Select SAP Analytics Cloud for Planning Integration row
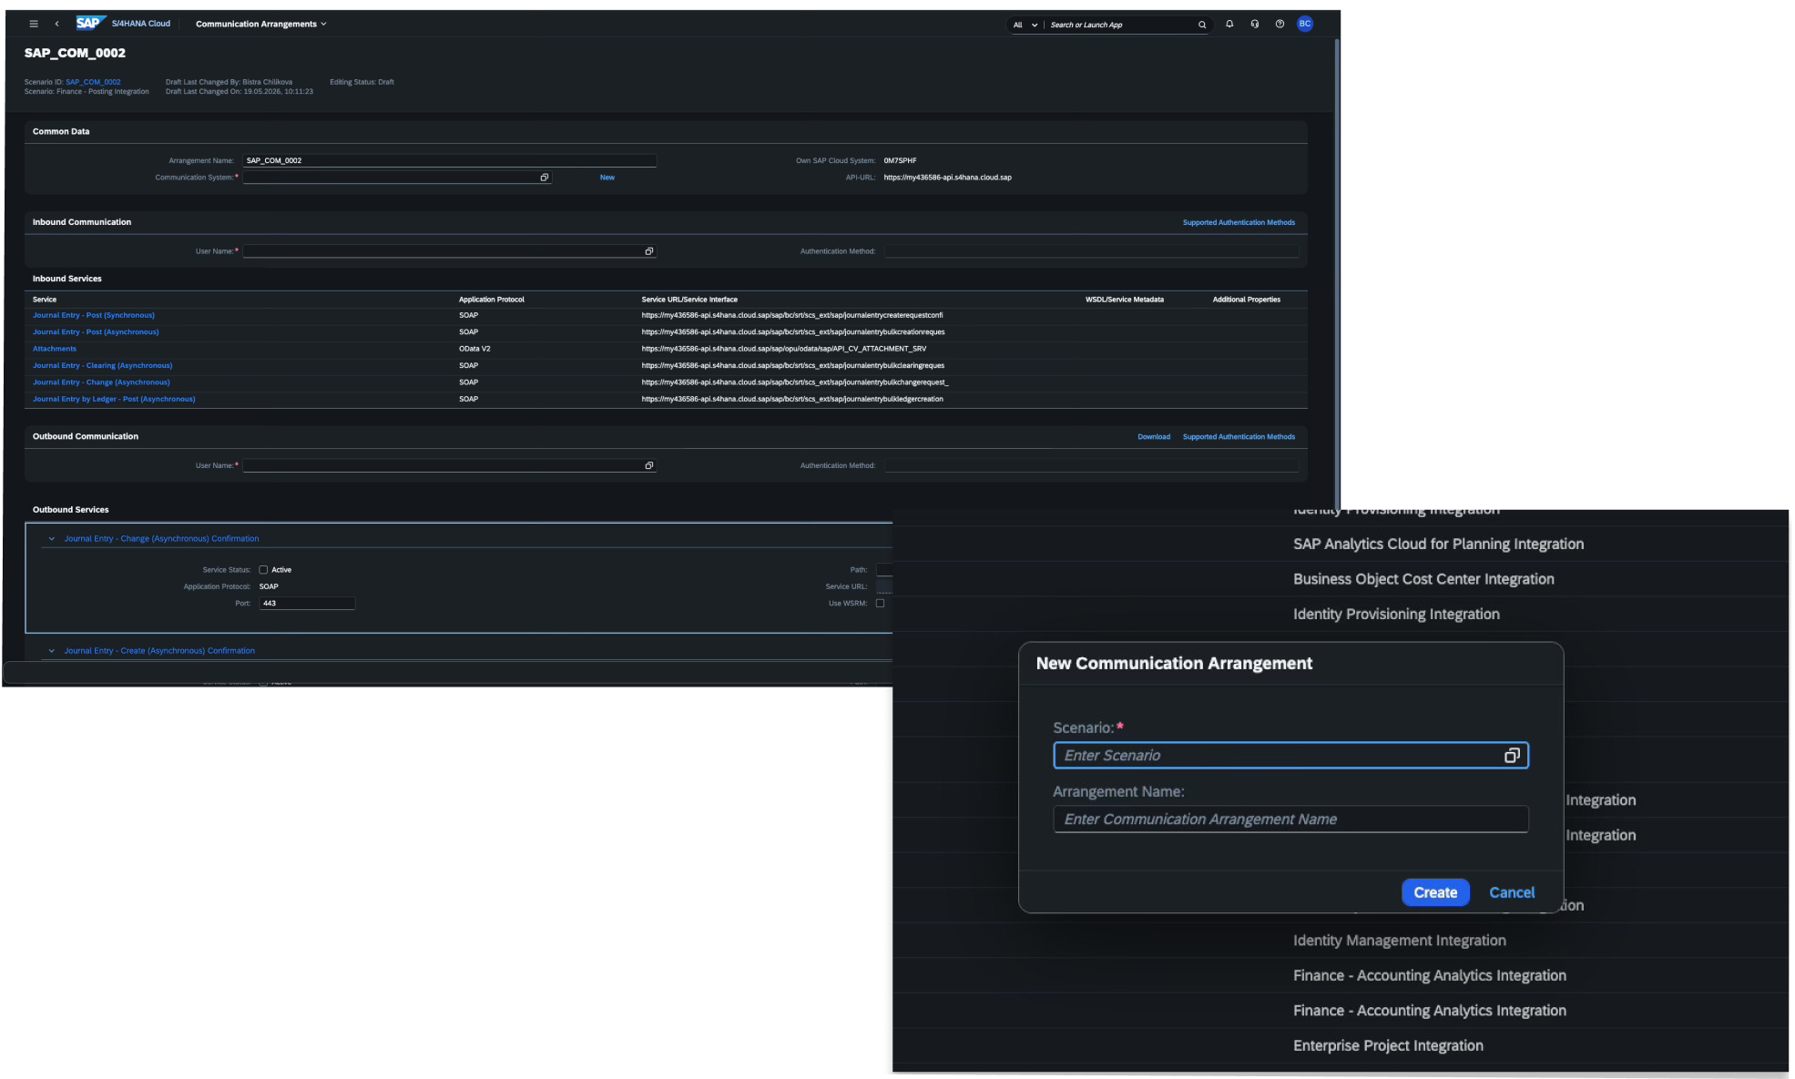1795x1079 pixels. tap(1341, 544)
